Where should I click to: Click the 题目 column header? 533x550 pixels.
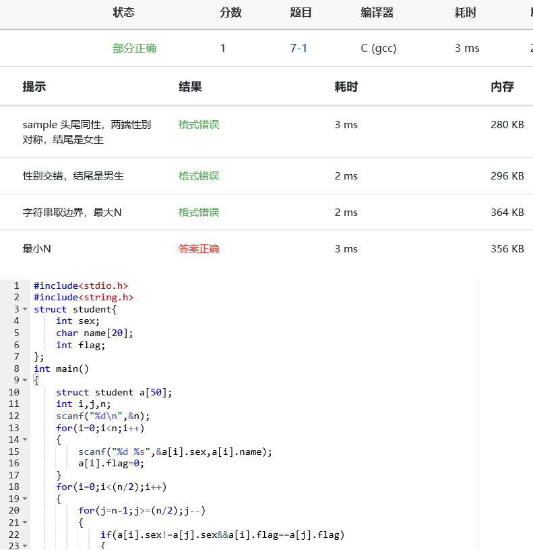[x=301, y=13]
